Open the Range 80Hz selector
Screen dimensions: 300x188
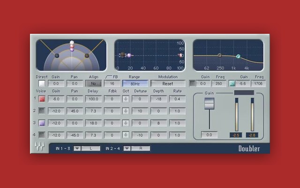(x=135, y=84)
